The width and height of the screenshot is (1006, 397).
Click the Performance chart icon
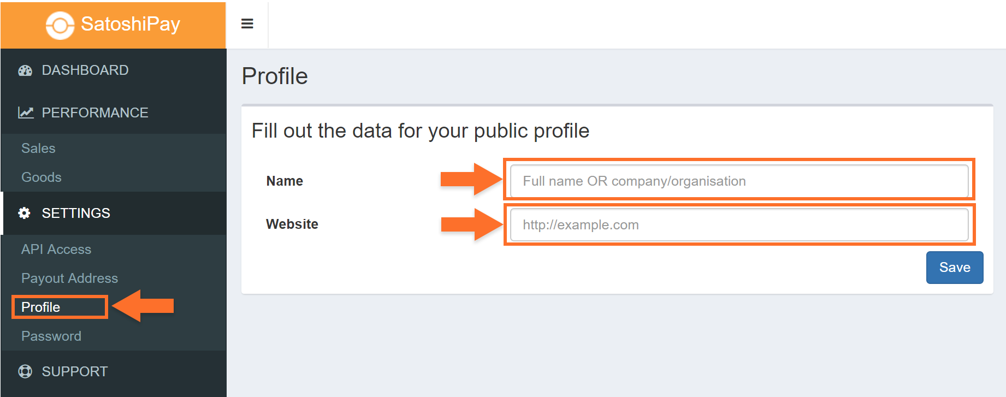coord(26,112)
